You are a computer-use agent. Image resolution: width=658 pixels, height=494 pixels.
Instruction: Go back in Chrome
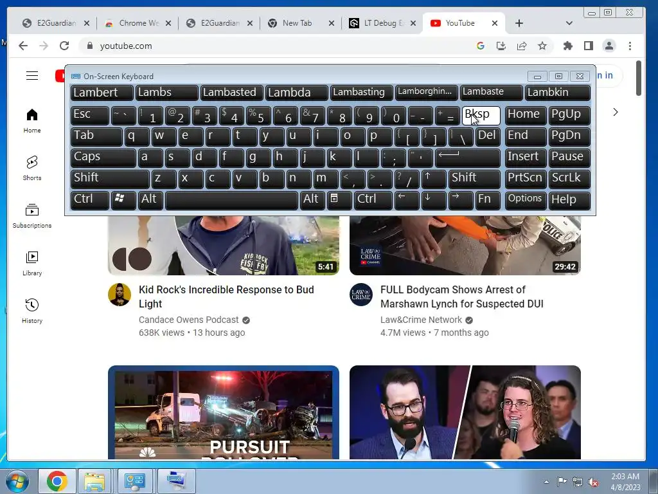(23, 46)
